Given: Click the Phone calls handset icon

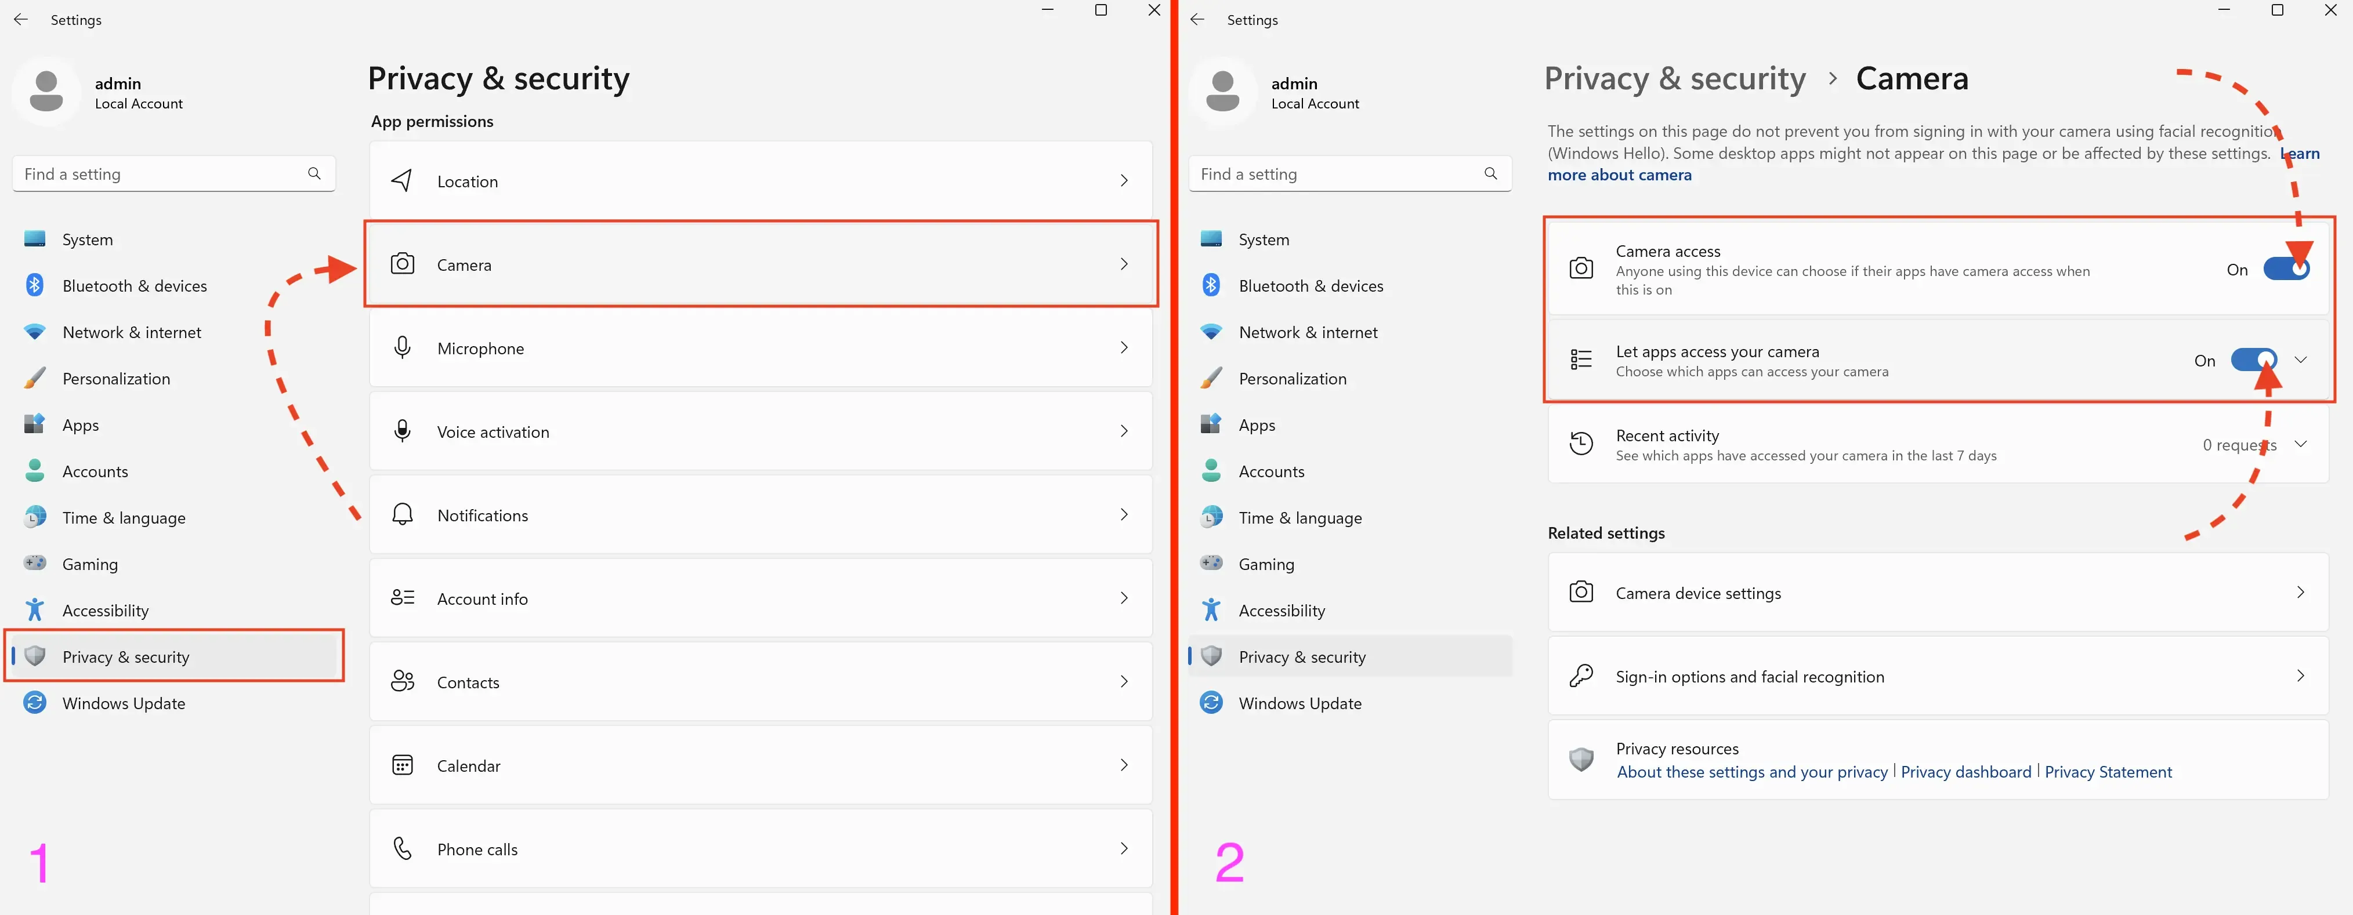Looking at the screenshot, I should pyautogui.click(x=402, y=848).
